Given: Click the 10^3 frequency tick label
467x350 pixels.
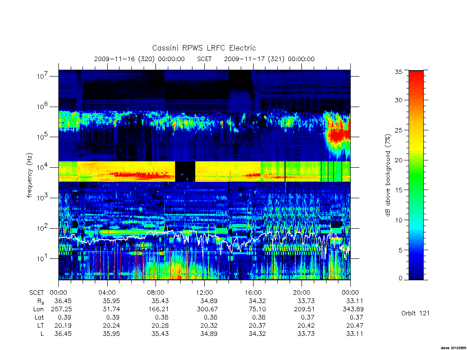Looking at the screenshot, I should (x=42, y=197).
